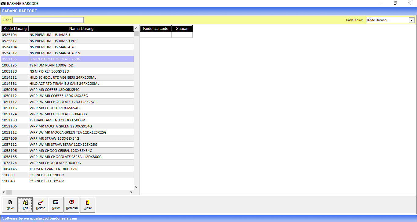Close the form using Close button
Image resolution: width=417 pixels, height=222 pixels.
point(88,205)
